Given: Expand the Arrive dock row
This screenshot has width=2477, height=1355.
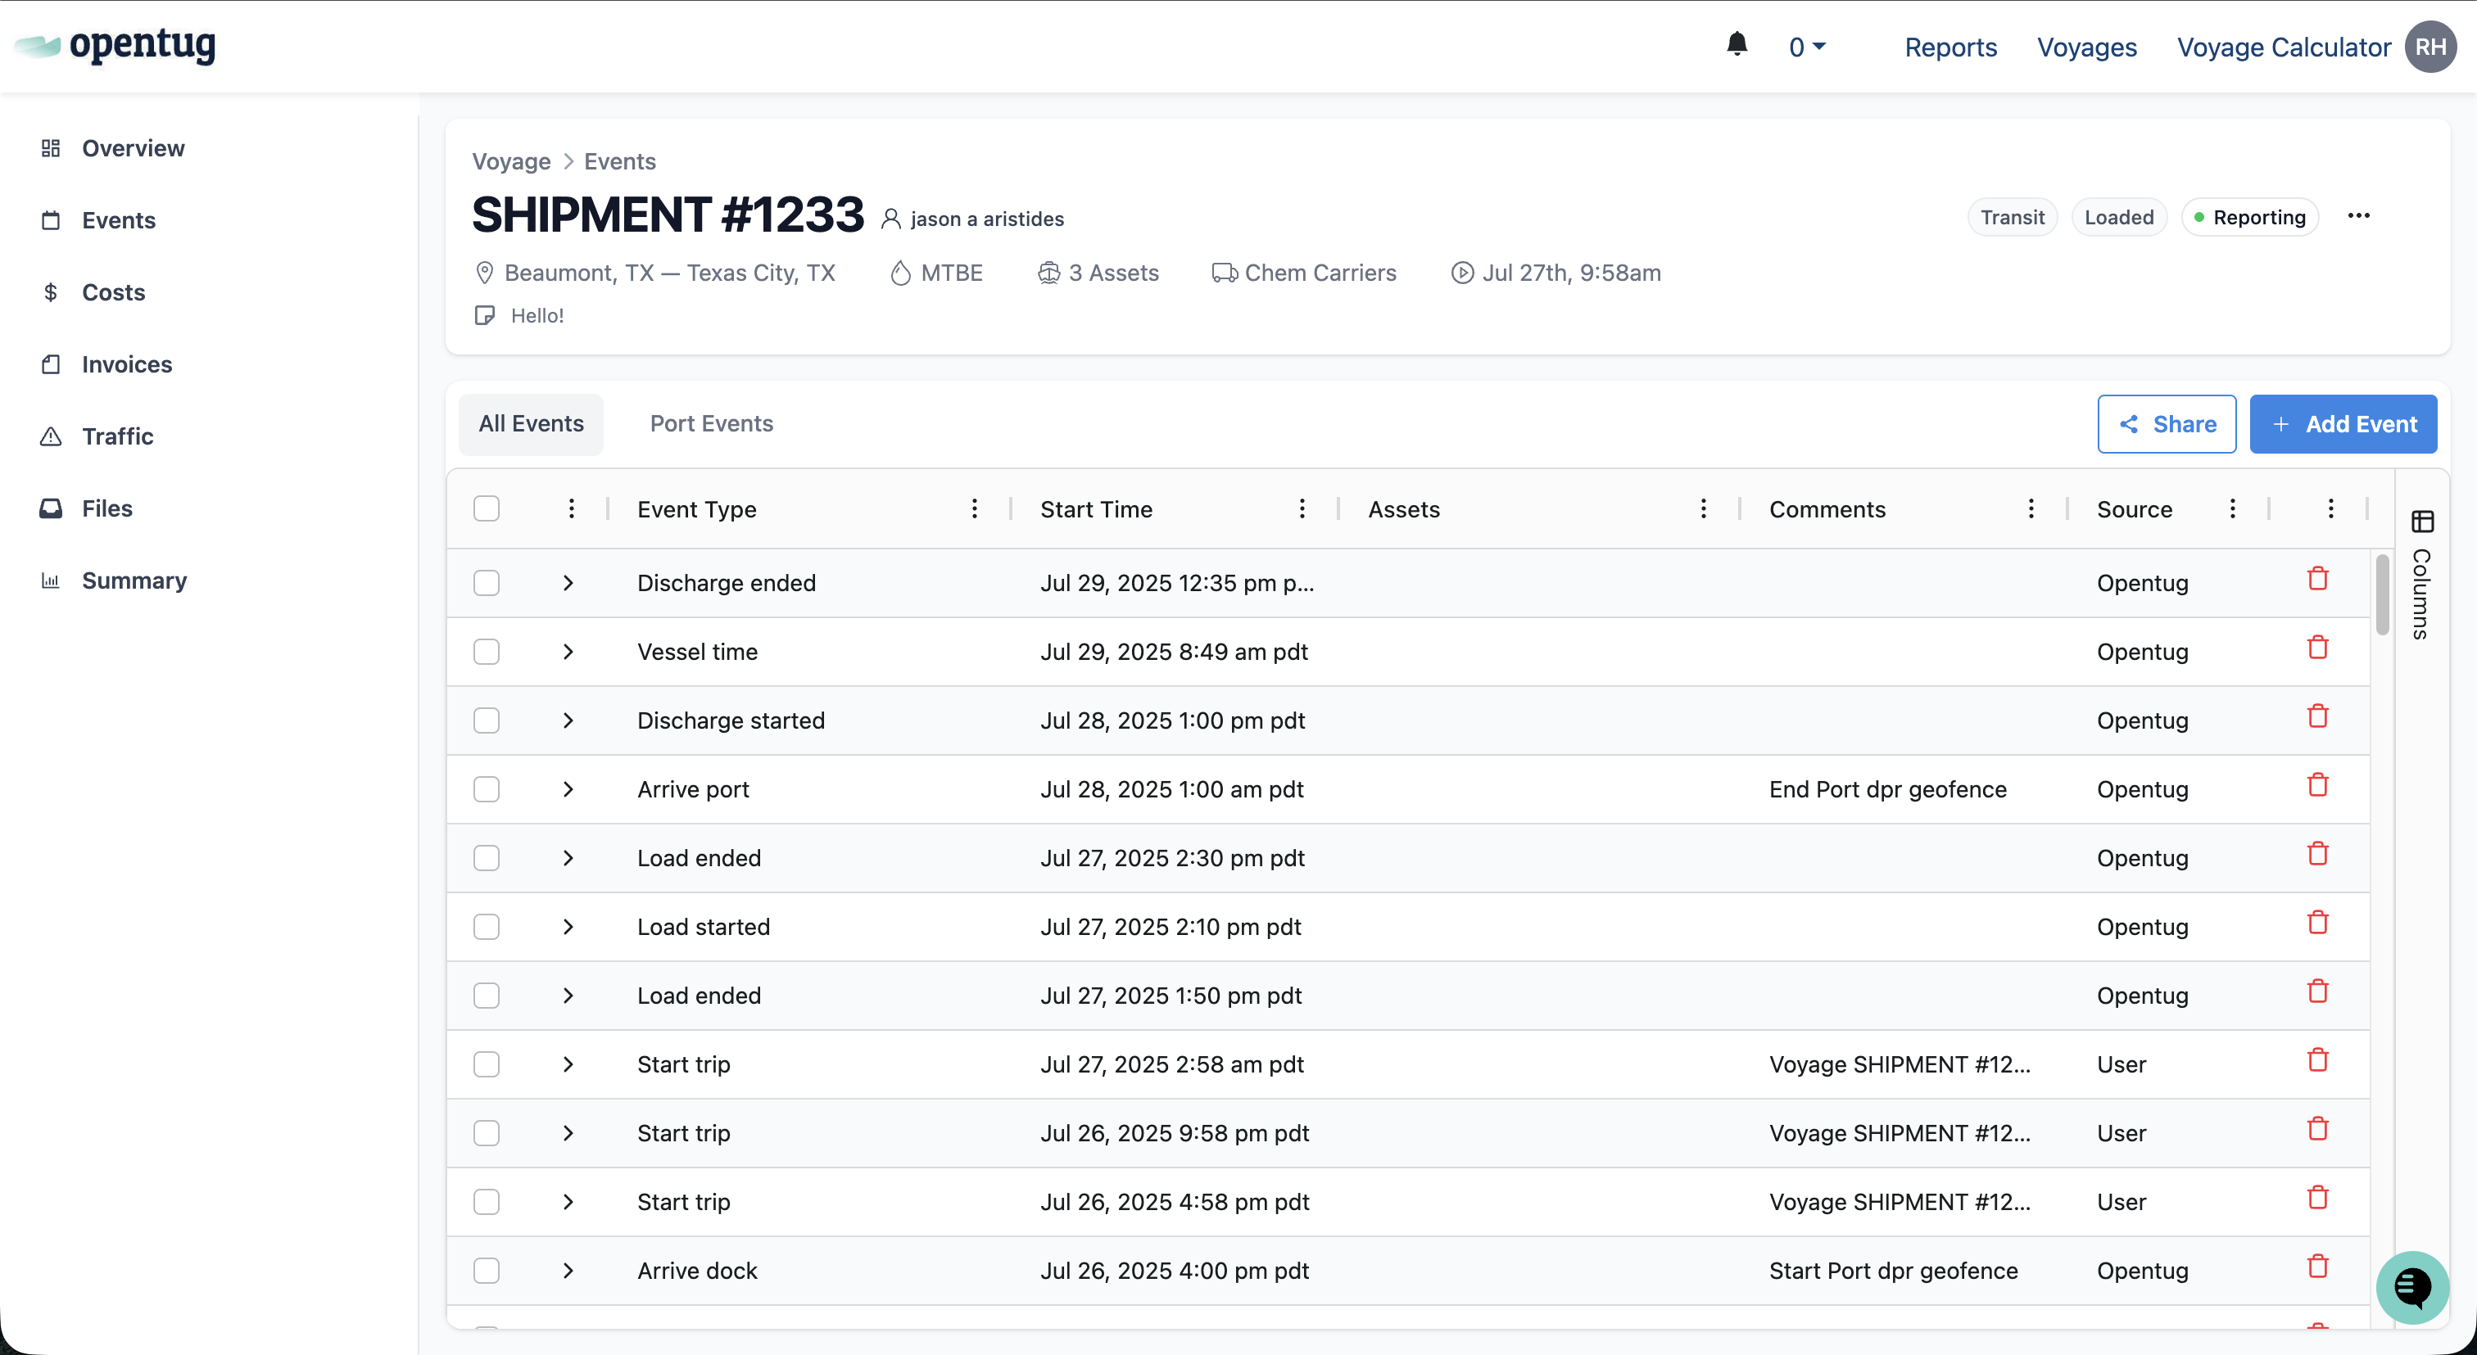Looking at the screenshot, I should click(568, 1271).
